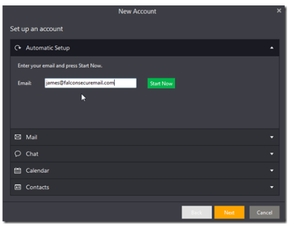Screen dimensions: 292x228
Task: Expand the Contacts section arrow
Action: [272, 187]
